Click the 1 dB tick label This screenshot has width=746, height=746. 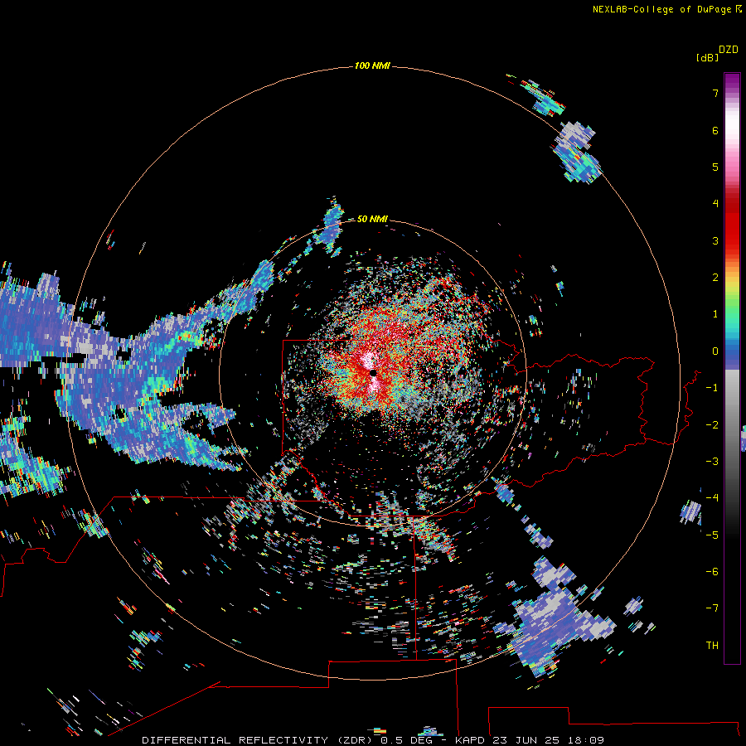[x=715, y=314]
